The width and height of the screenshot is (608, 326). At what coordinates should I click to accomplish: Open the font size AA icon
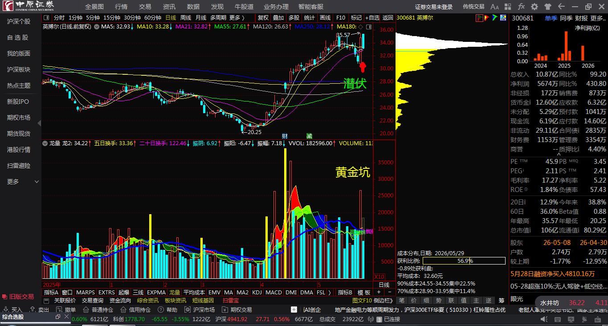click(494, 7)
